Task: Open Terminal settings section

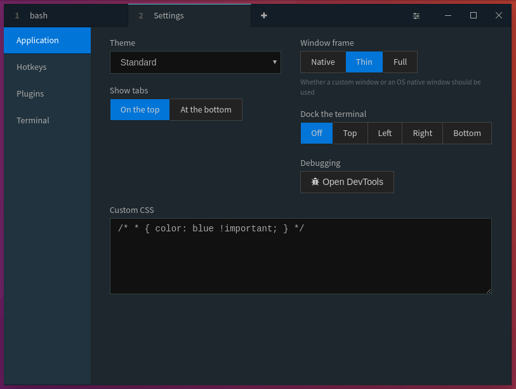Action: tap(47, 120)
